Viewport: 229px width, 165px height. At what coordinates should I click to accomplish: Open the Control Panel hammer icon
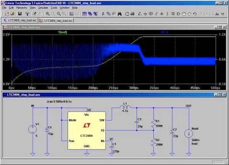pyautogui.click(x=27, y=14)
